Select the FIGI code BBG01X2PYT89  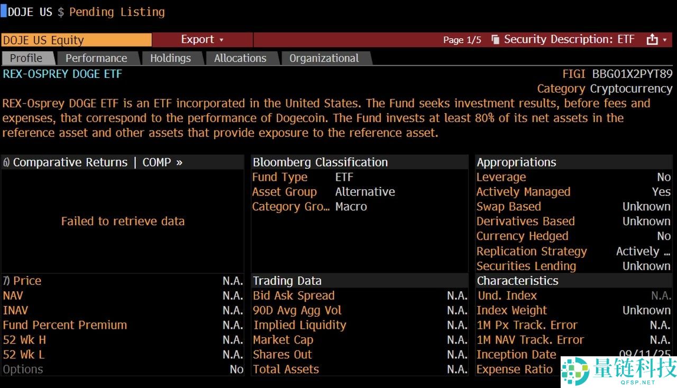(632, 74)
